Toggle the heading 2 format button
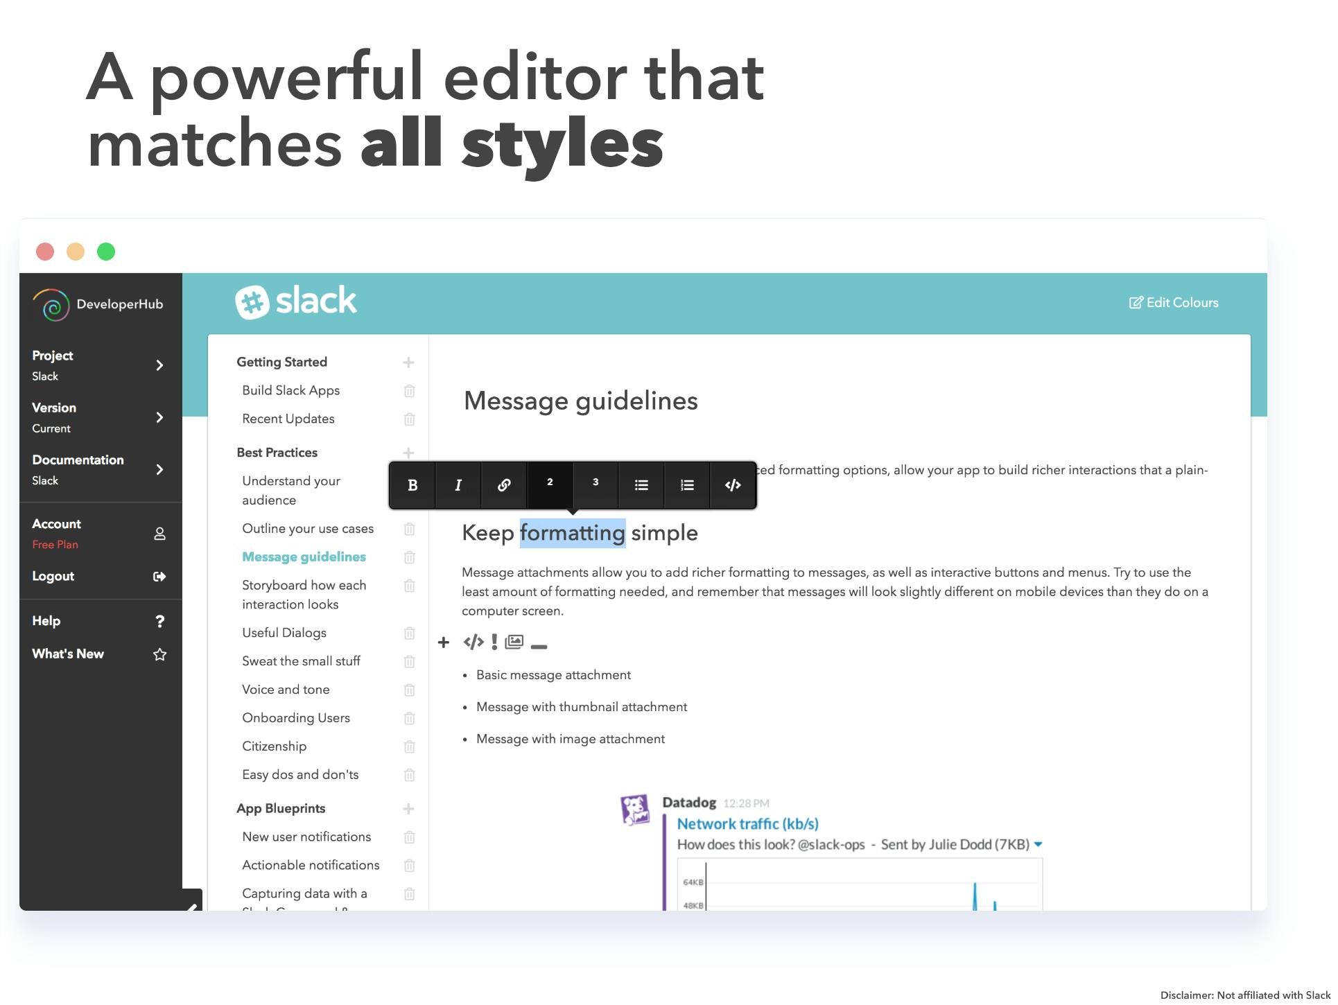 click(550, 485)
